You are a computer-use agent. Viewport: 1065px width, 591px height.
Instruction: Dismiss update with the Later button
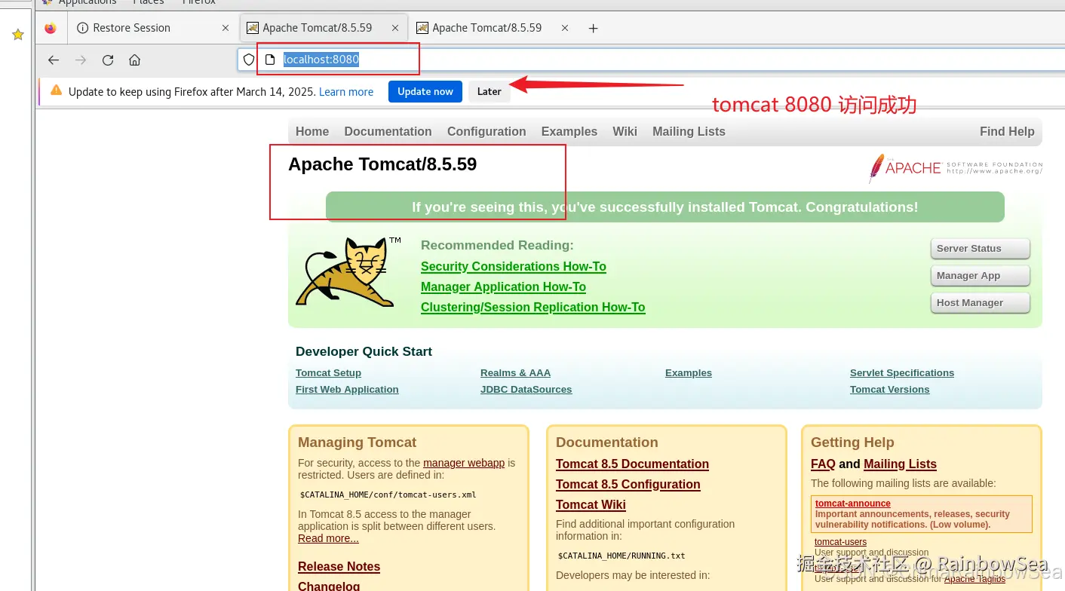[x=490, y=91]
